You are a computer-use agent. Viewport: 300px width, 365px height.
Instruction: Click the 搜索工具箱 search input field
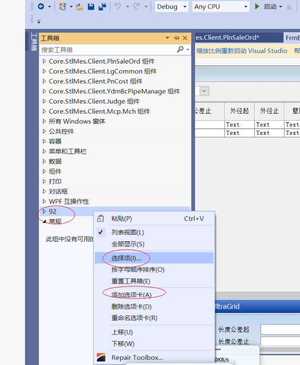coord(106,50)
